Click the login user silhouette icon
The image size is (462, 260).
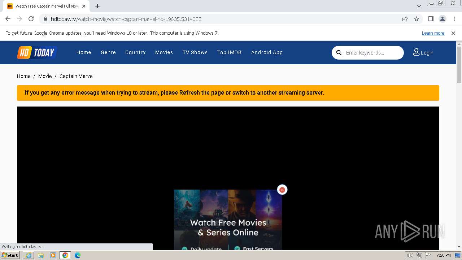[416, 52]
